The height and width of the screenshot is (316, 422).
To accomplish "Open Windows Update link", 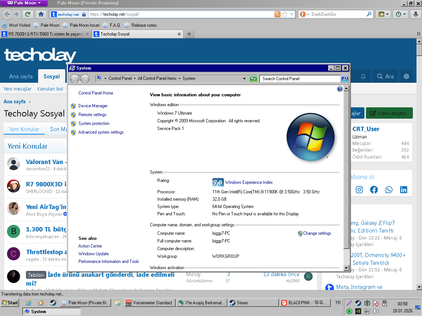I will pyautogui.click(x=93, y=254).
